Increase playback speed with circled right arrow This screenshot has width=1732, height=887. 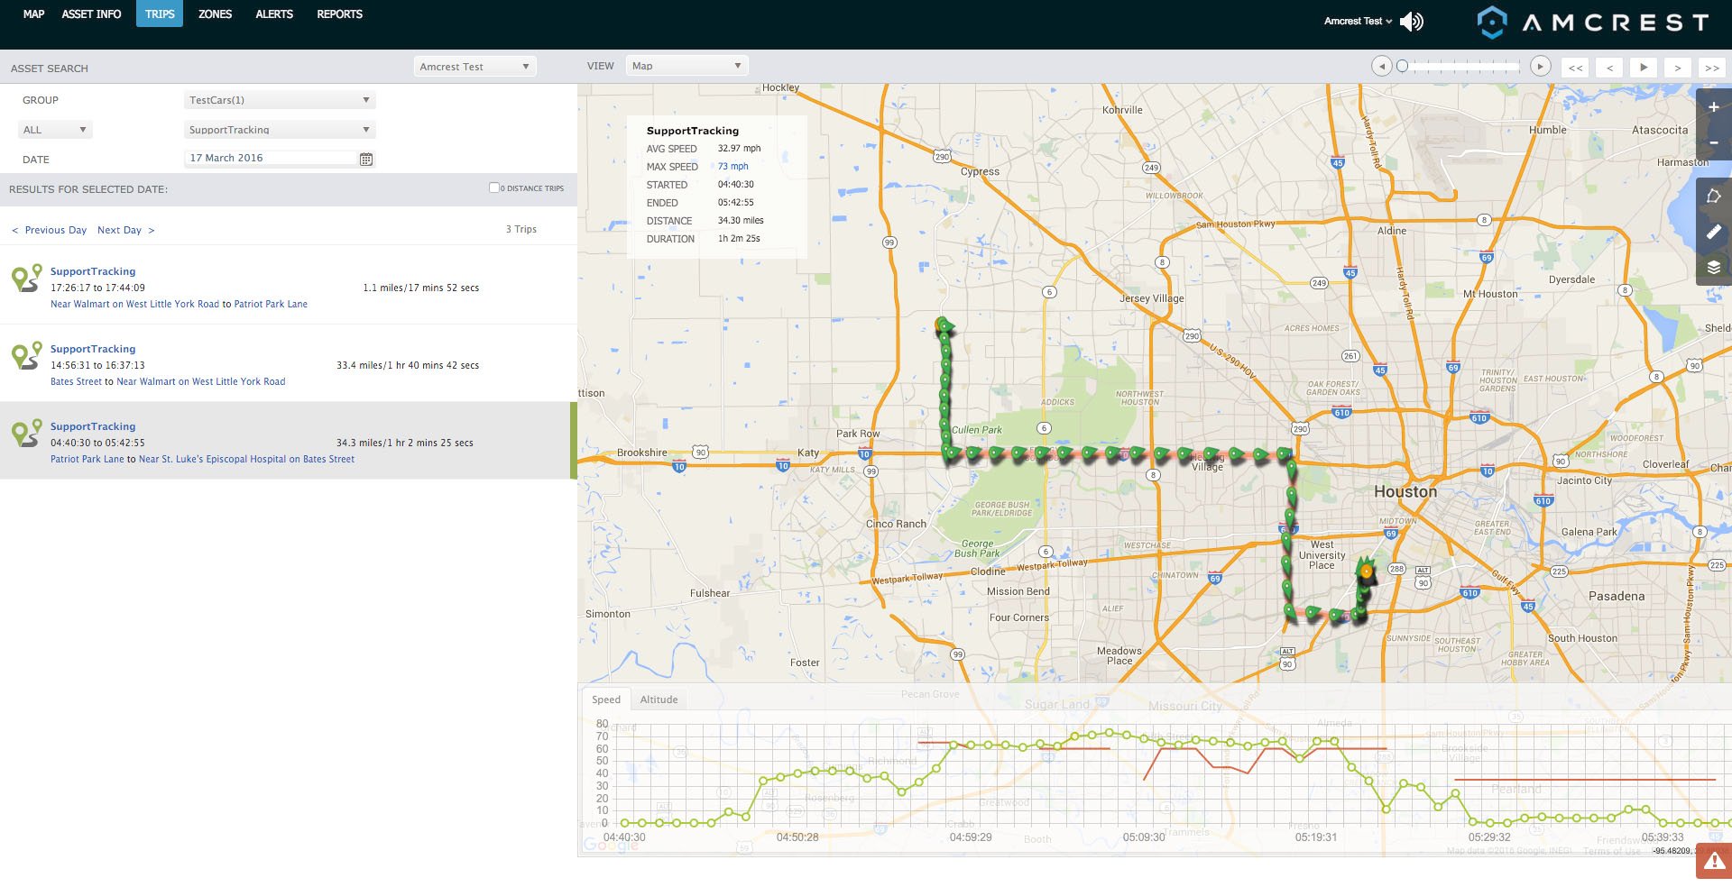[1541, 66]
